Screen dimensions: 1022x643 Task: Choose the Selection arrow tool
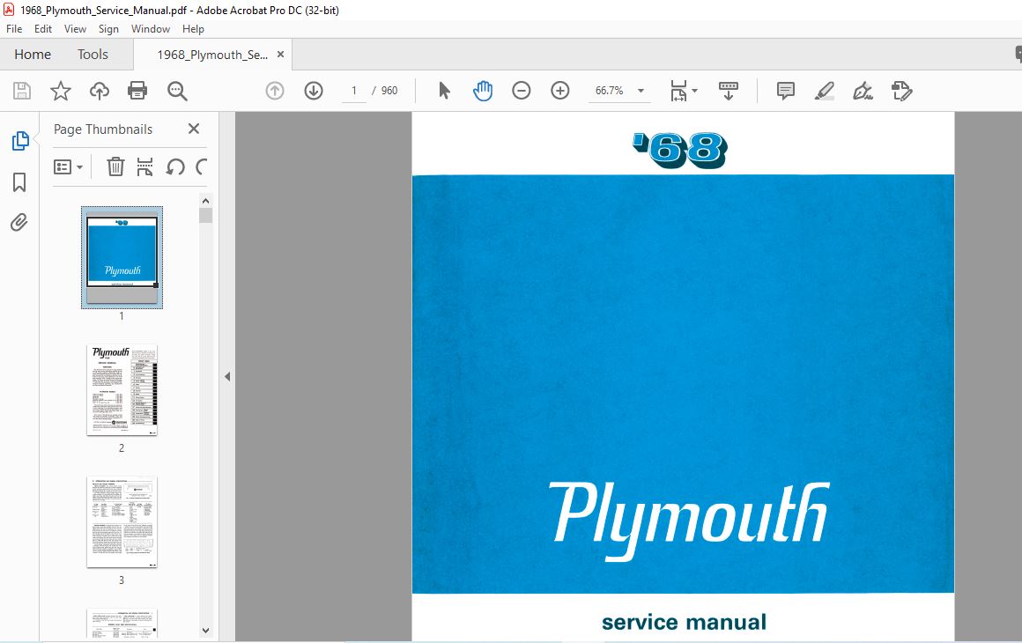[445, 91]
